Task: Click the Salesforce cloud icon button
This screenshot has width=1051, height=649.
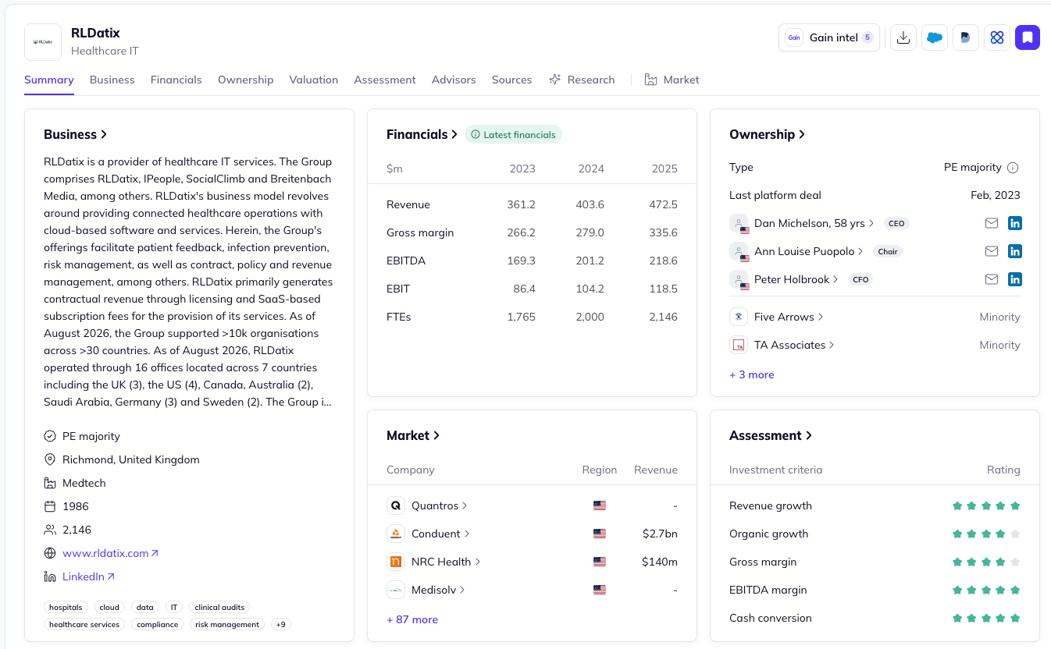Action: pyautogui.click(x=935, y=37)
